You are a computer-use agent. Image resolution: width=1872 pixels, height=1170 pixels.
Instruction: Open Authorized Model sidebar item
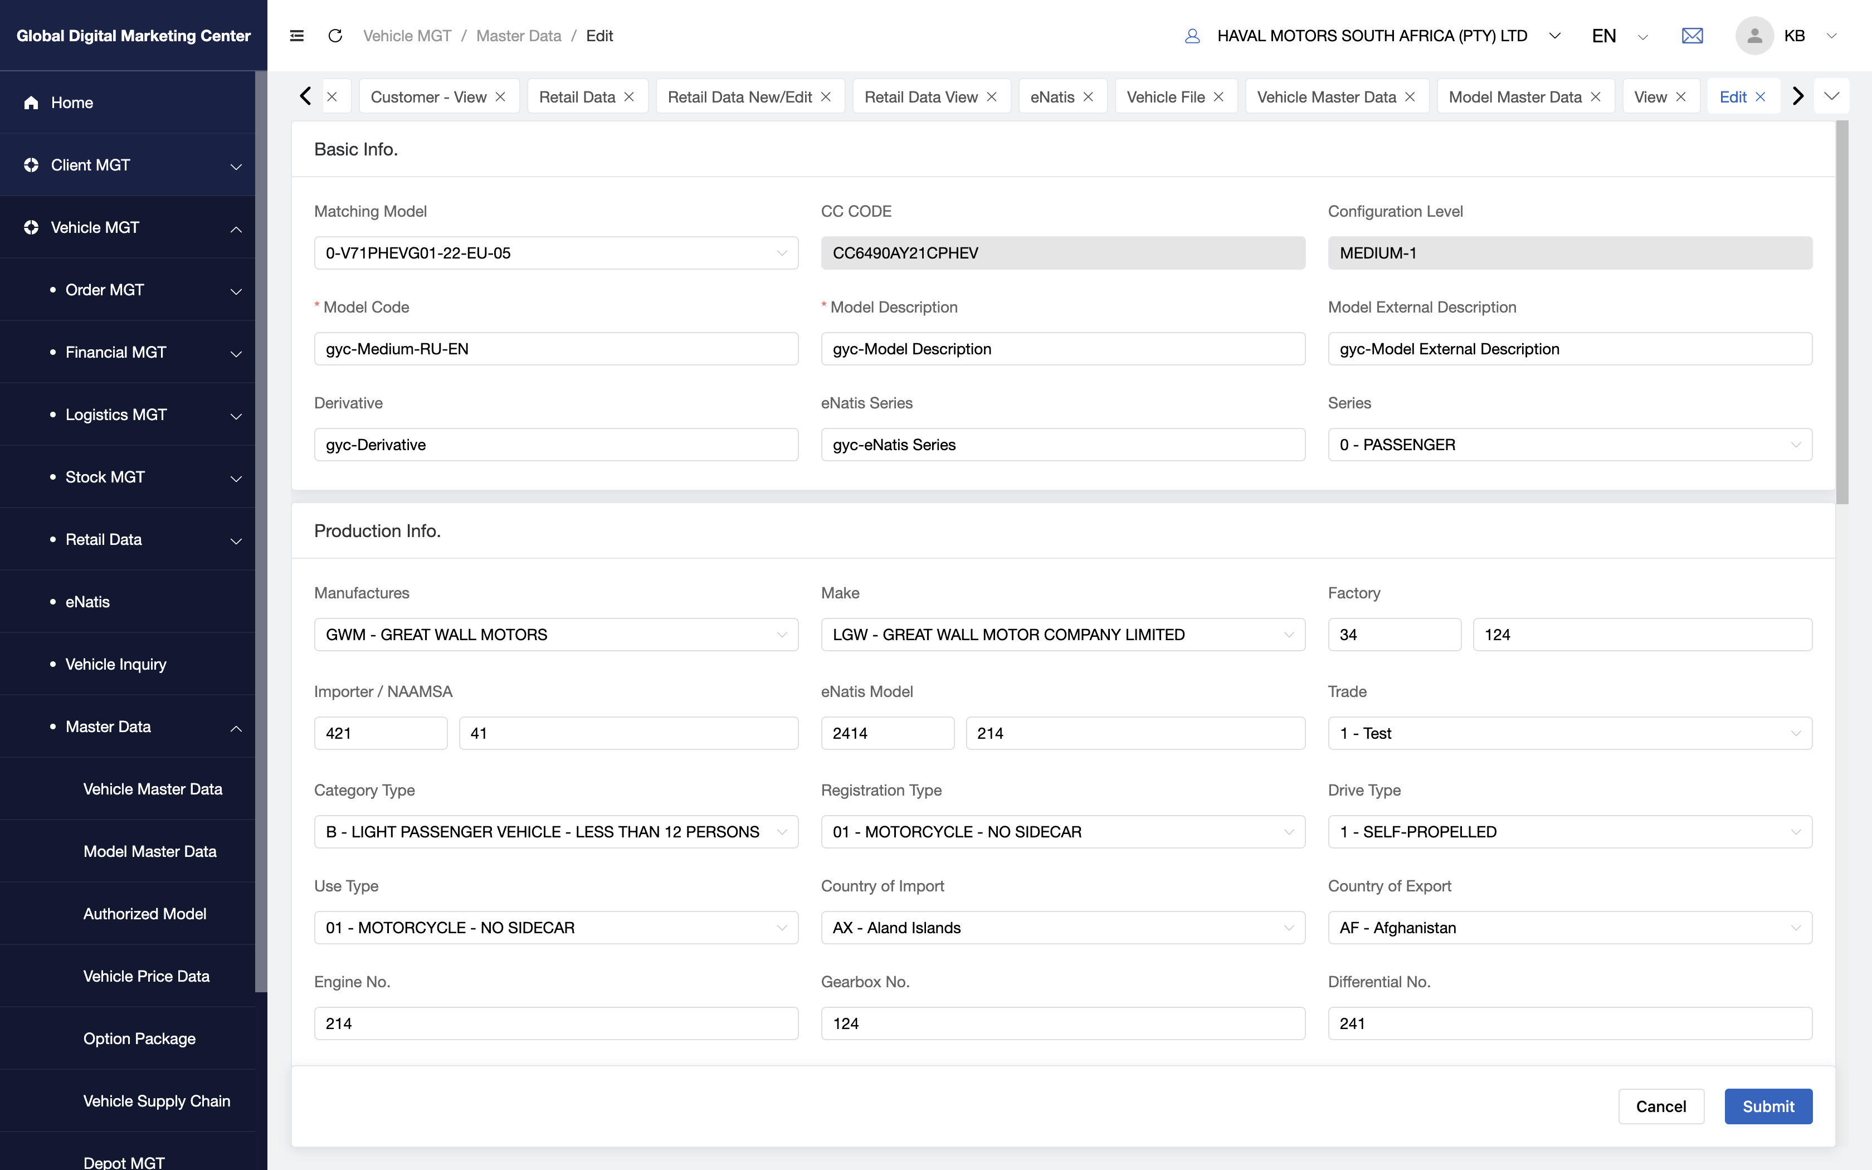coord(128,914)
